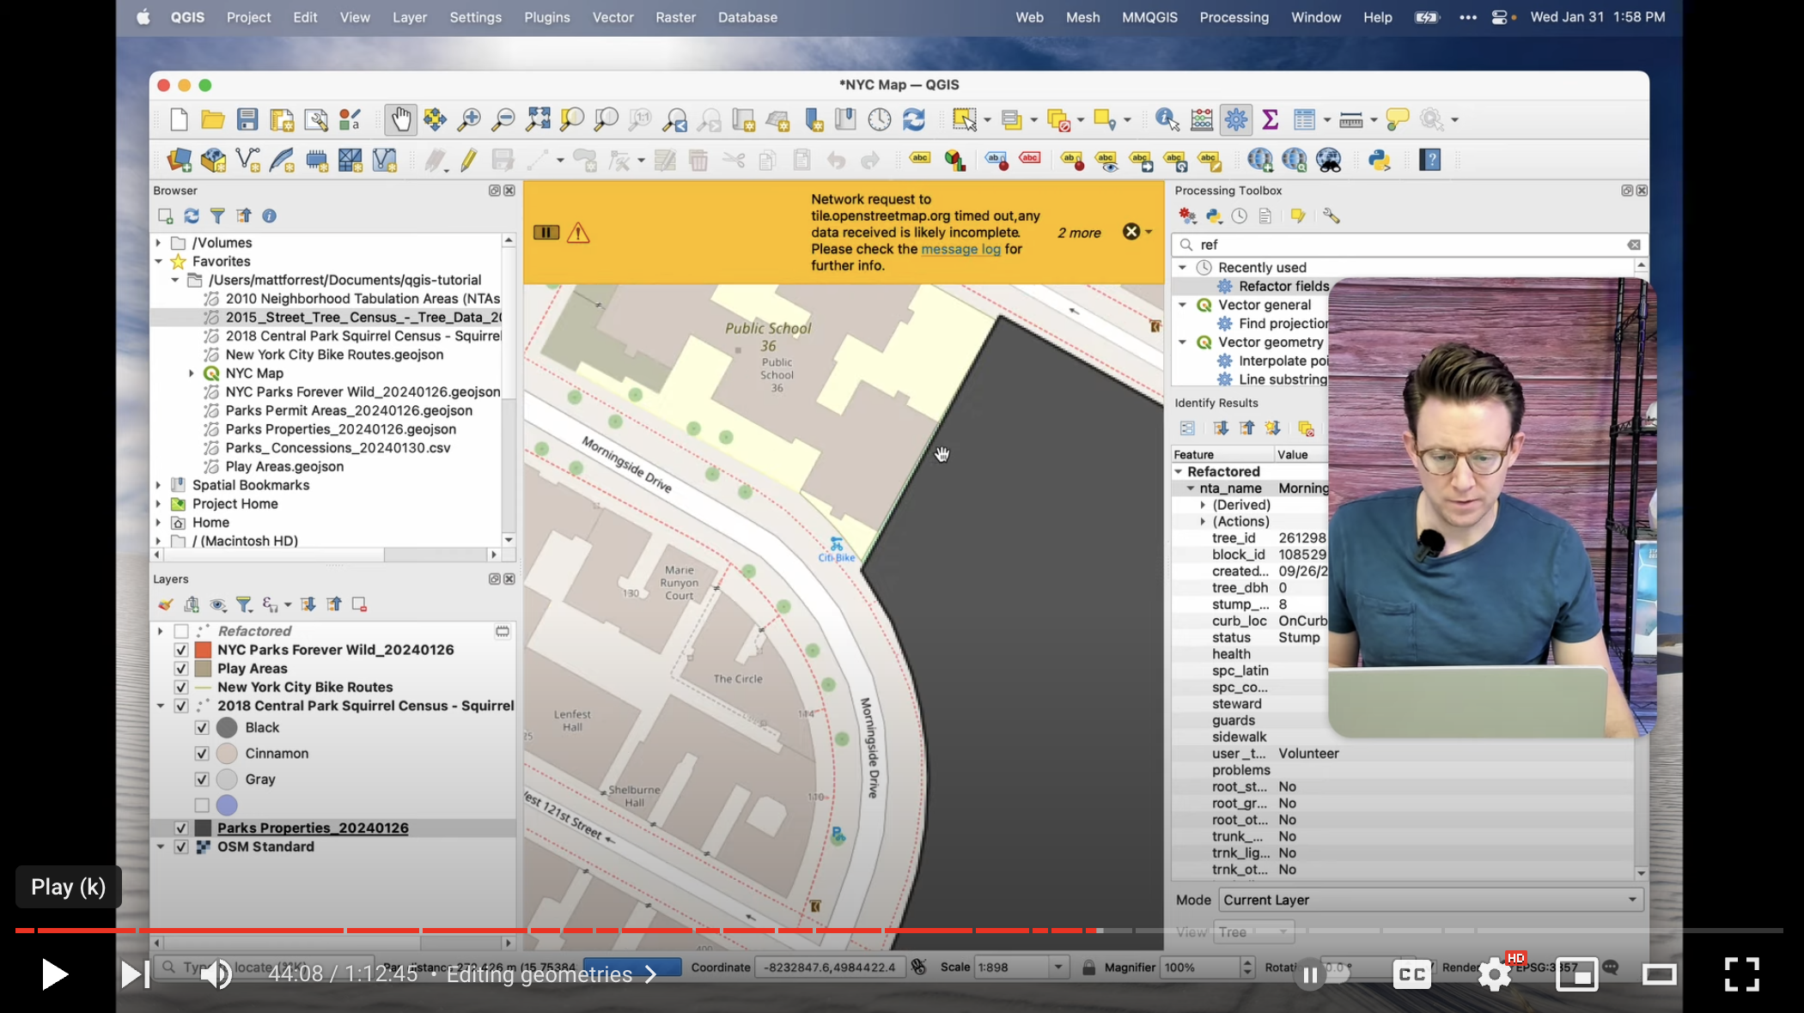This screenshot has width=1804, height=1013.
Task: Uncheck the Gray squirrel category
Action: (x=202, y=779)
